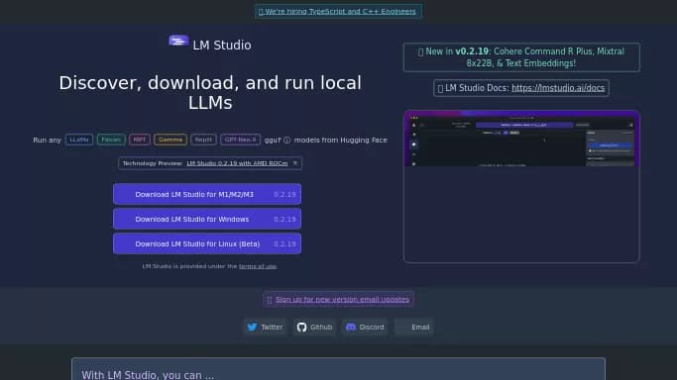This screenshot has width=677, height=380.
Task: Open the lmstudio.ai/docs link
Action: click(558, 88)
